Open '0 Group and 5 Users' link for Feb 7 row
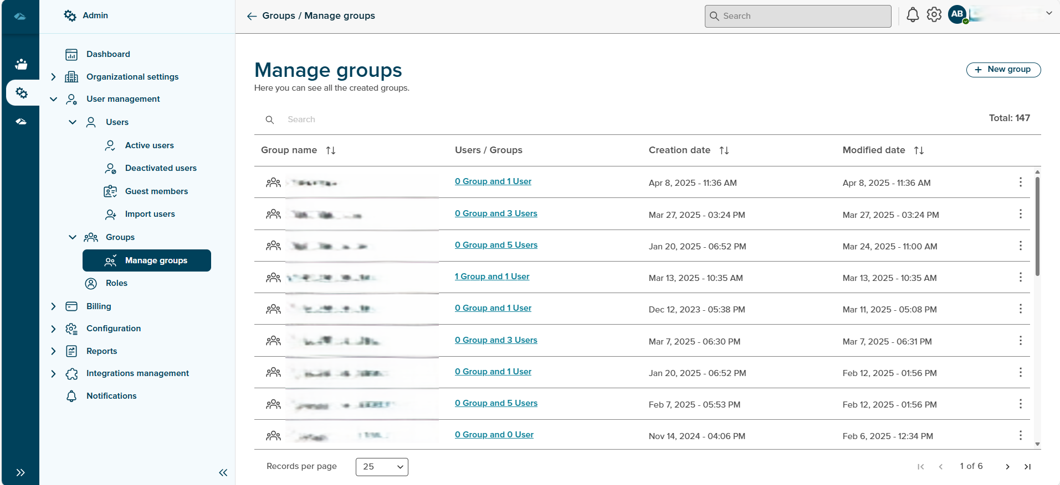 point(496,403)
